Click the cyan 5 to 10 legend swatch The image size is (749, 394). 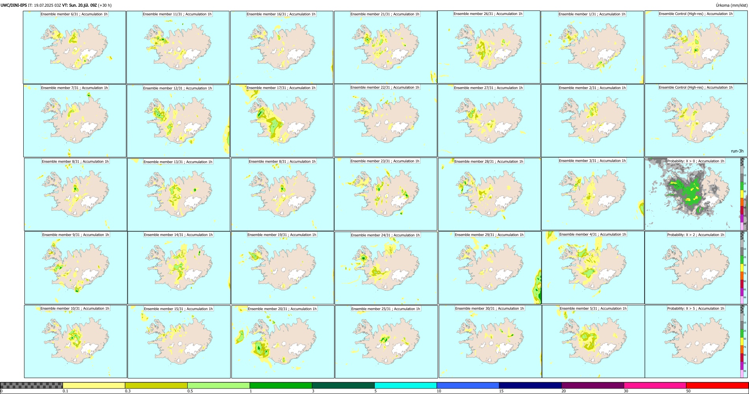point(406,385)
